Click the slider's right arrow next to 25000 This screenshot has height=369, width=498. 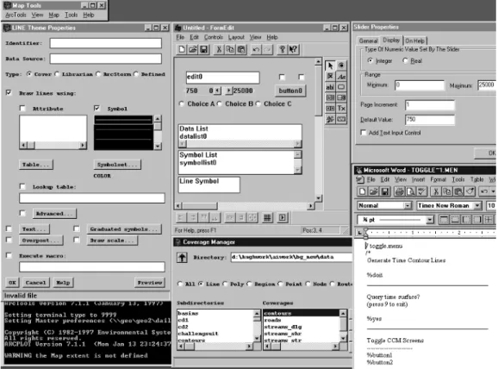pos(228,91)
